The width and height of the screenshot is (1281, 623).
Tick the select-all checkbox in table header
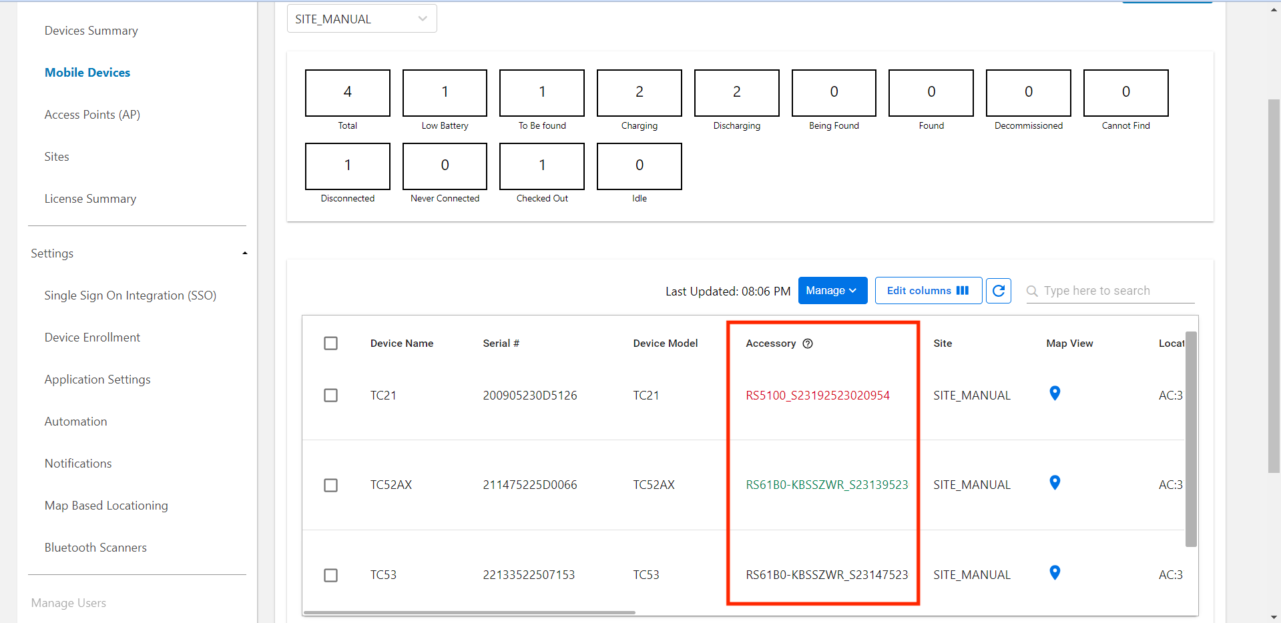[x=330, y=344]
